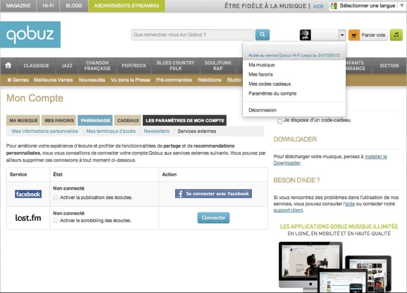This screenshot has height=293, width=407.
Task: Open the Pop/Rock genre
Action: [x=134, y=66]
